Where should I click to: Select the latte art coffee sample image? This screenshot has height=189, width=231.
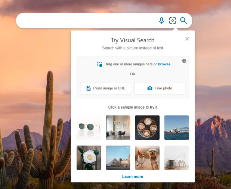(x=147, y=127)
